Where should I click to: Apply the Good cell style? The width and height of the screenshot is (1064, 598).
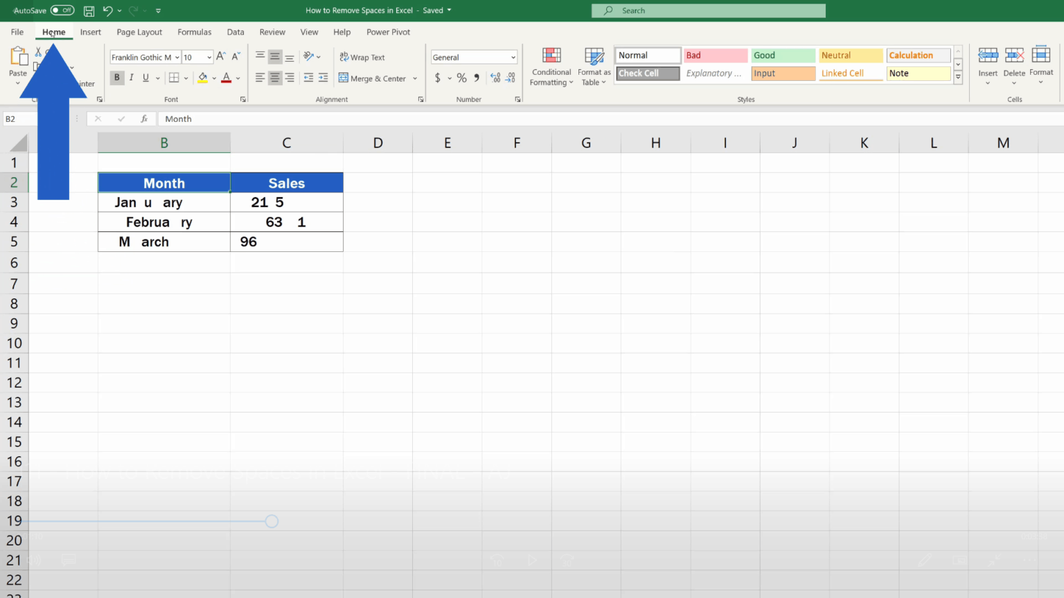[783, 55]
